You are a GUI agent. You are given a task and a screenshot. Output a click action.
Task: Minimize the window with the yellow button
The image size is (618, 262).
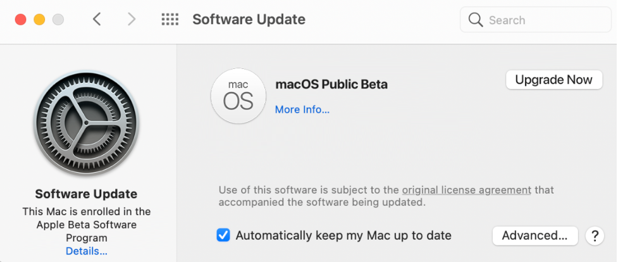[39, 20]
